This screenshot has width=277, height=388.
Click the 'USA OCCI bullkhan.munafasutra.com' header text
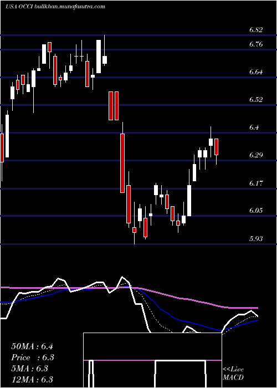[x=55, y=7]
